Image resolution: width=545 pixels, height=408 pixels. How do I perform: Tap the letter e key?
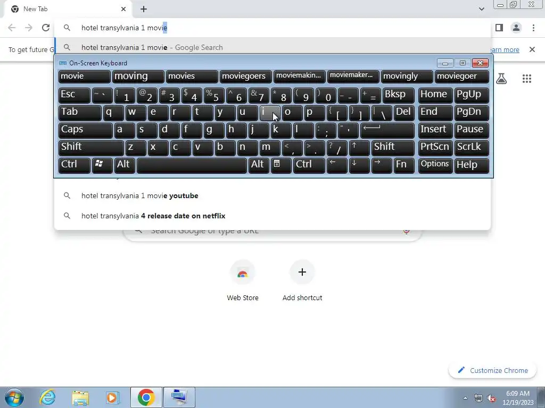pos(158,113)
